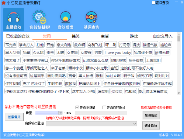Viewport: 184px width, 139px height.
Task: Play the 真香 sound effect
Action: point(72,76)
